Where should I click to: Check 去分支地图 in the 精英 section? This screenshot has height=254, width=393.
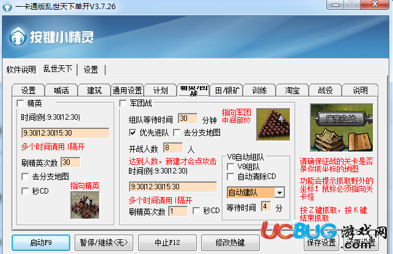click(x=25, y=176)
